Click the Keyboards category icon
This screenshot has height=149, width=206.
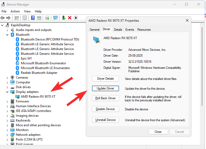tap(12, 120)
